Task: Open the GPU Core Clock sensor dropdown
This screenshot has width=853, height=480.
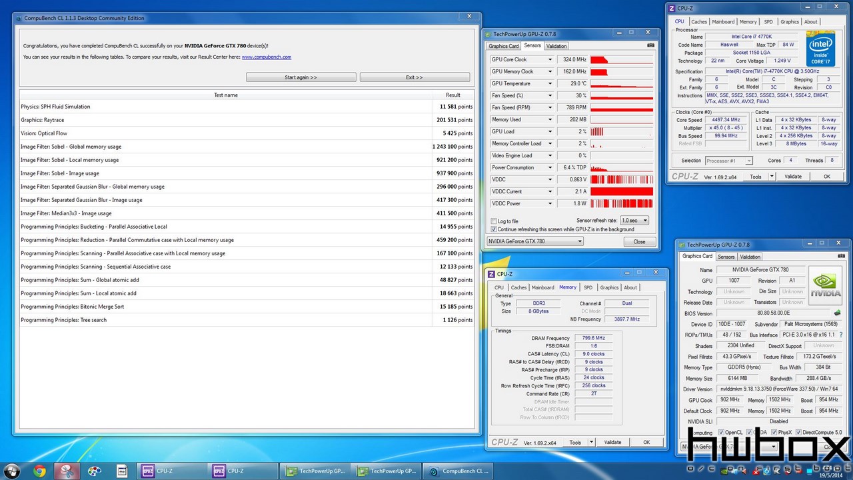Action: [550, 59]
